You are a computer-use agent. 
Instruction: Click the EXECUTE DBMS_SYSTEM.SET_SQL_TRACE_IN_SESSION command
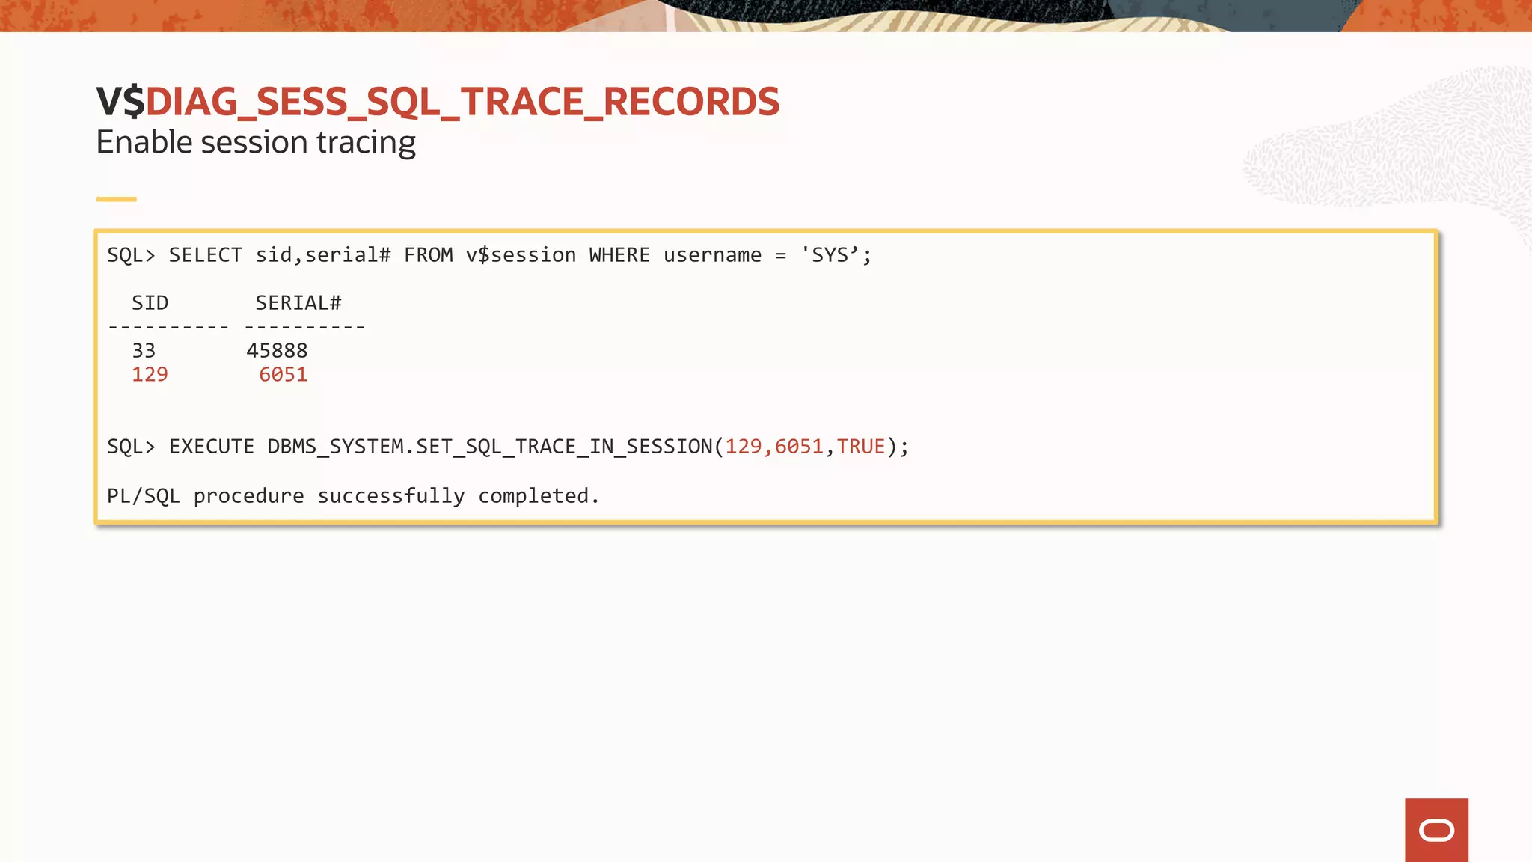pos(508,447)
